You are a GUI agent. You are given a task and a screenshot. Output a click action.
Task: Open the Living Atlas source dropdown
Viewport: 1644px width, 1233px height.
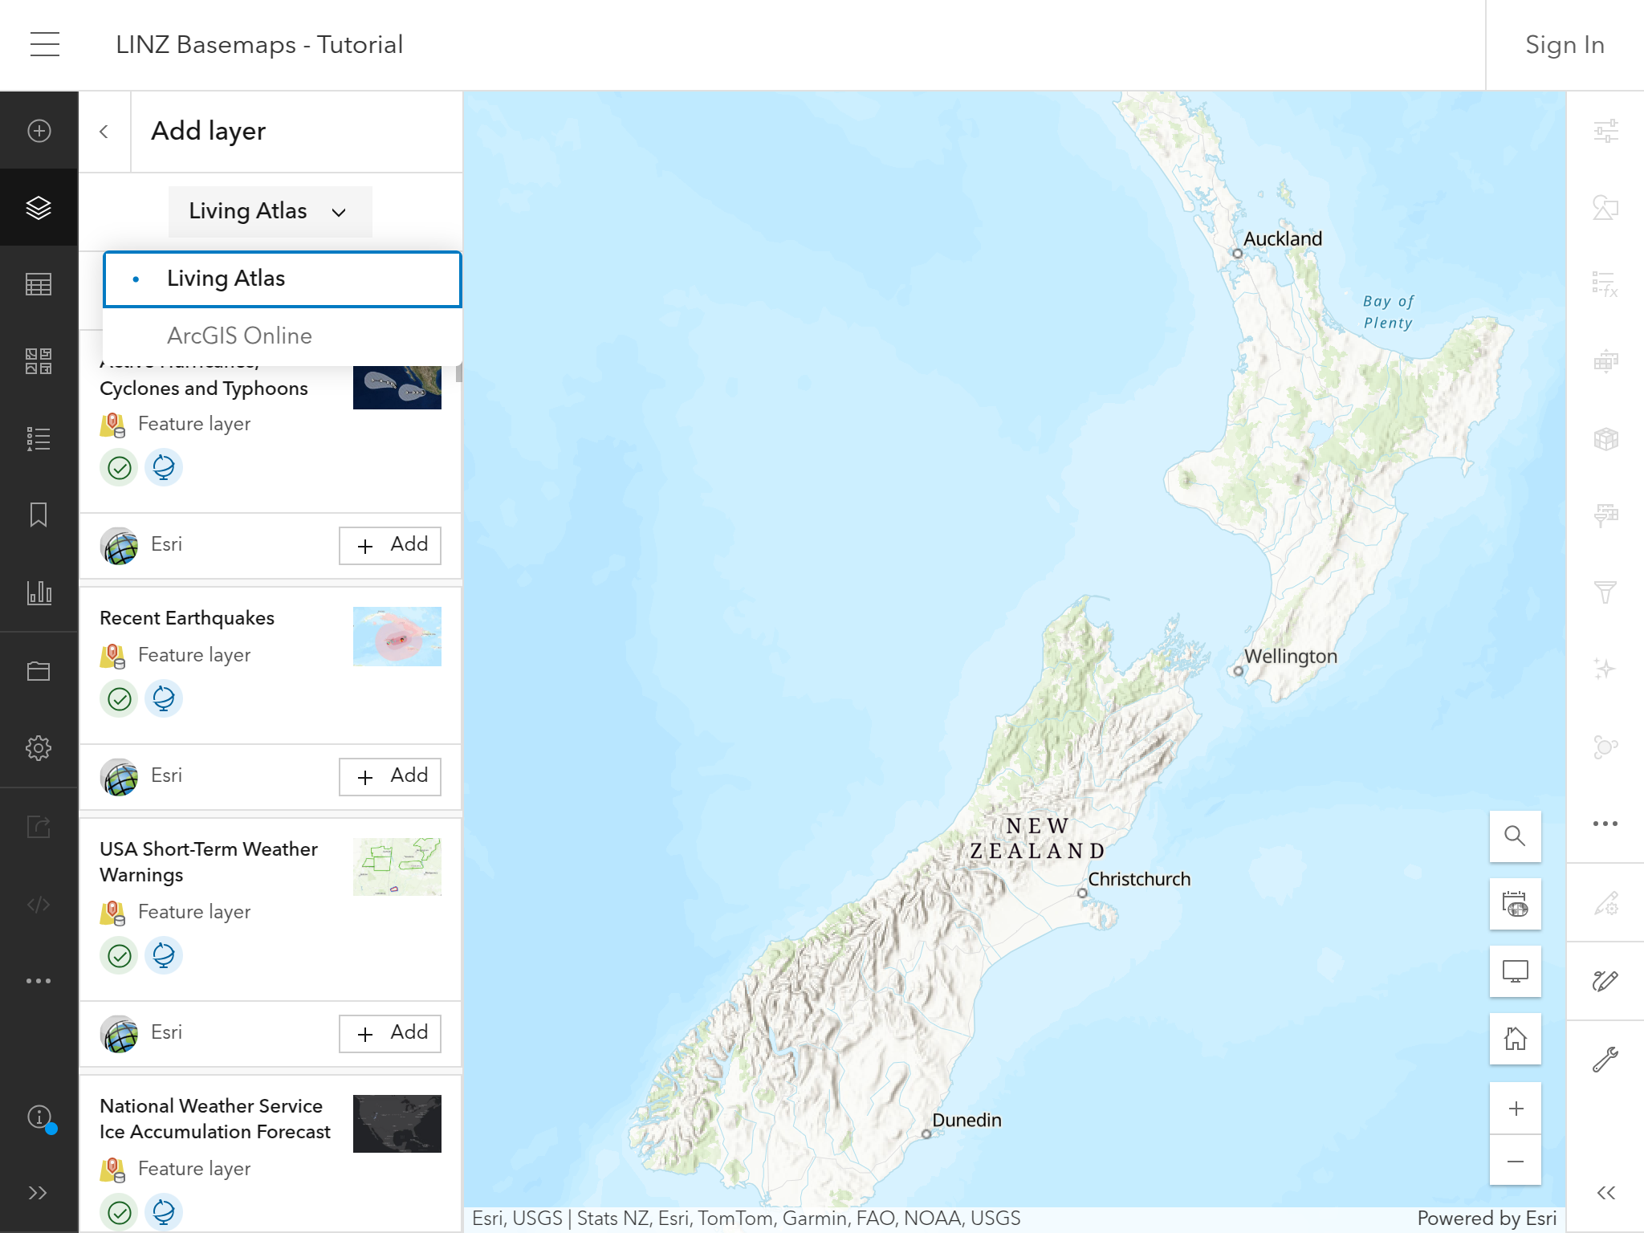[x=270, y=211]
